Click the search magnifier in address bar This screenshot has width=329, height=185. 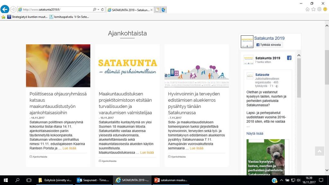click(94, 9)
